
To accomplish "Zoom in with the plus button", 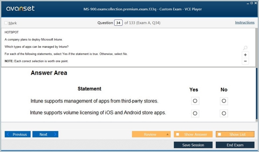I will [x=245, y=55].
